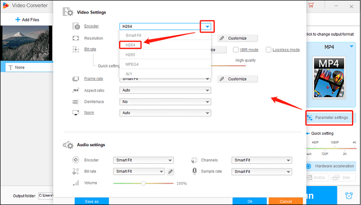The height and width of the screenshot is (205, 361).
Task: Click the Video Settings film gear icon
Action: pos(68,12)
